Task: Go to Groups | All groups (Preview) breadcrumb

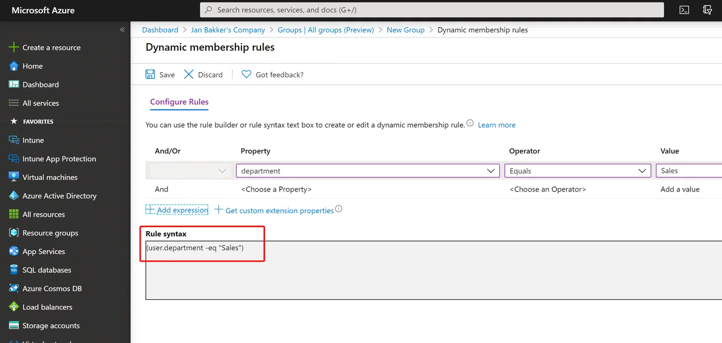Action: (x=326, y=30)
